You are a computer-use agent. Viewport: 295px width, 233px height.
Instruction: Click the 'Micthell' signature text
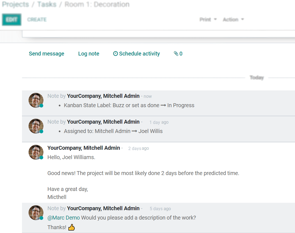[x=57, y=197]
